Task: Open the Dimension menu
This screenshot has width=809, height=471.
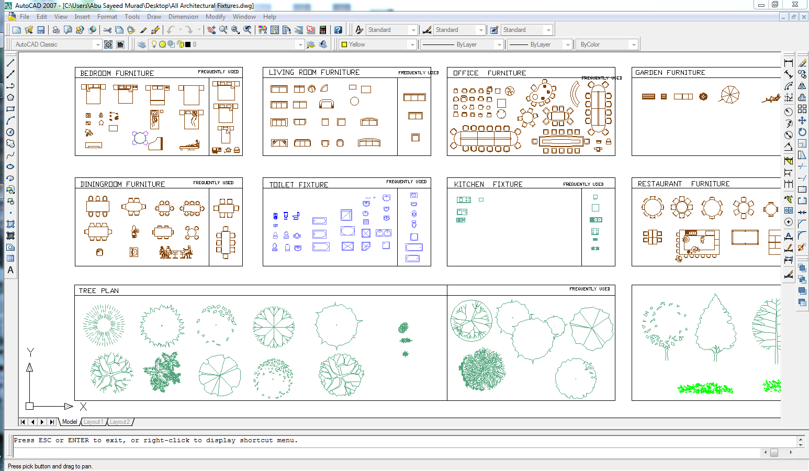Action: pyautogui.click(x=183, y=17)
